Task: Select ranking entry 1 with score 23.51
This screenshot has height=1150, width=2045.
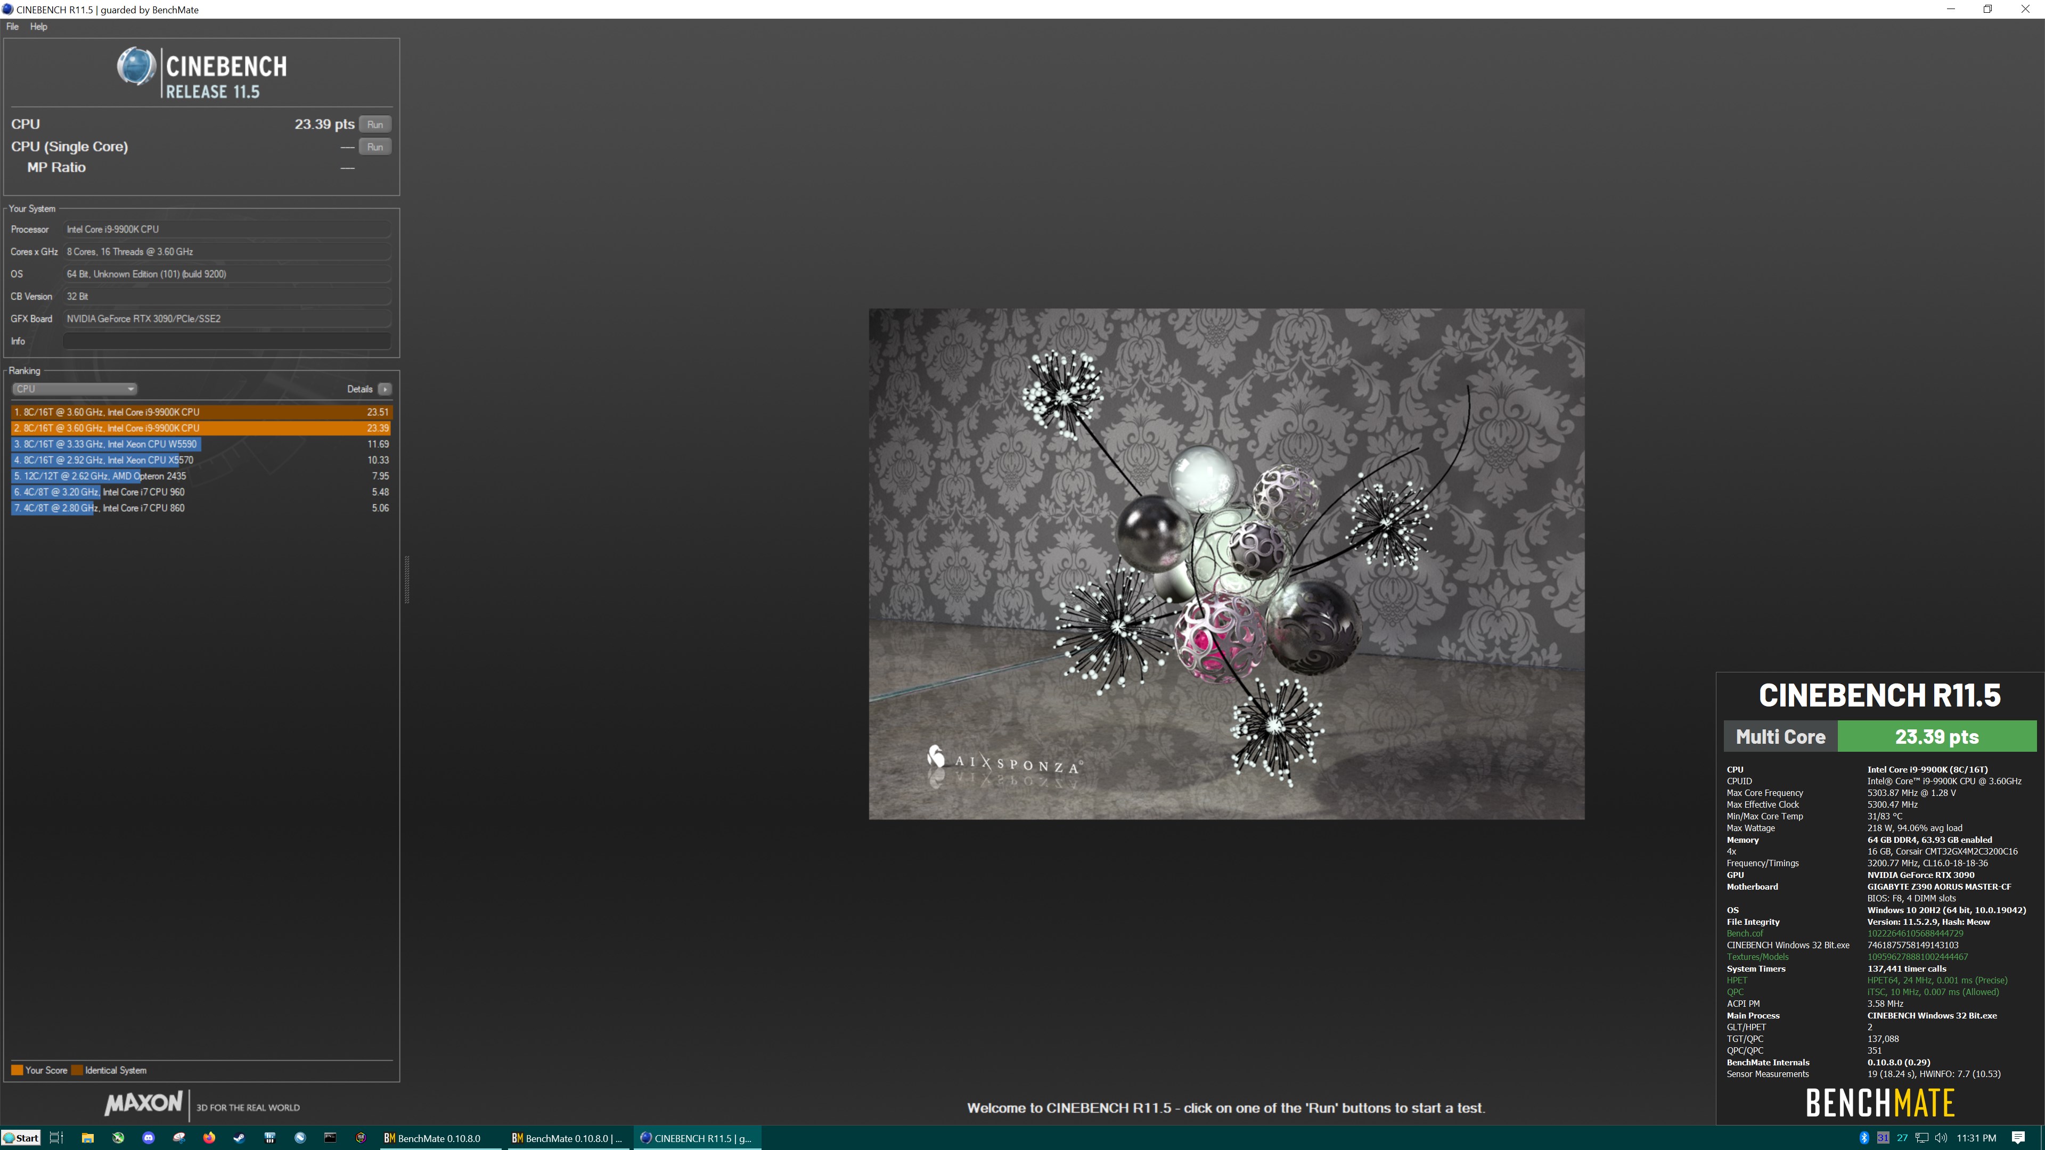Action: click(202, 412)
